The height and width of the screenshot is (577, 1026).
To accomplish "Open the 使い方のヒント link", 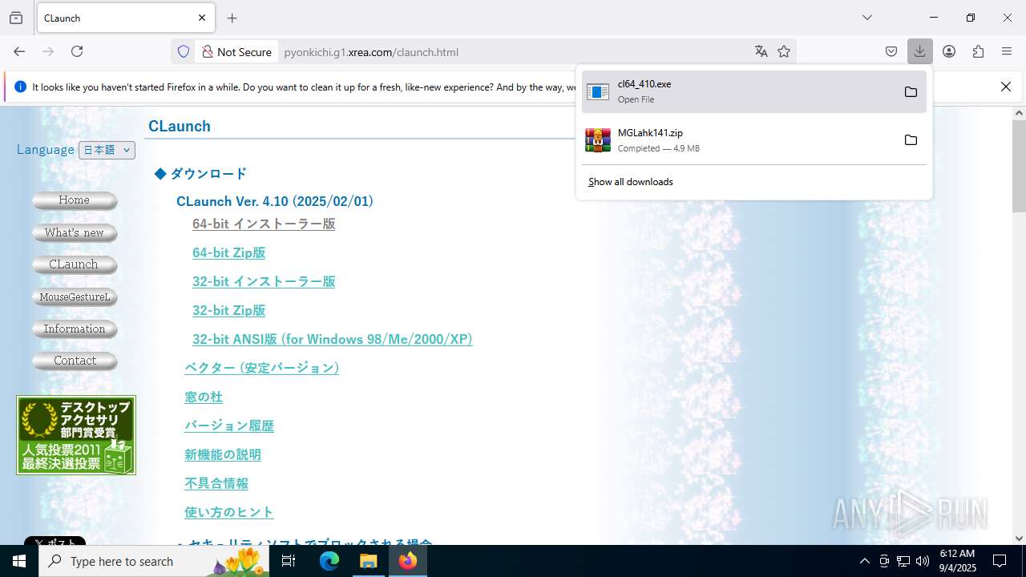I will pyautogui.click(x=229, y=512).
